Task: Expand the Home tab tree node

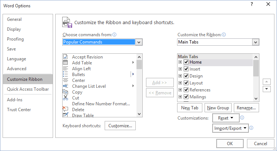Action: point(180,62)
